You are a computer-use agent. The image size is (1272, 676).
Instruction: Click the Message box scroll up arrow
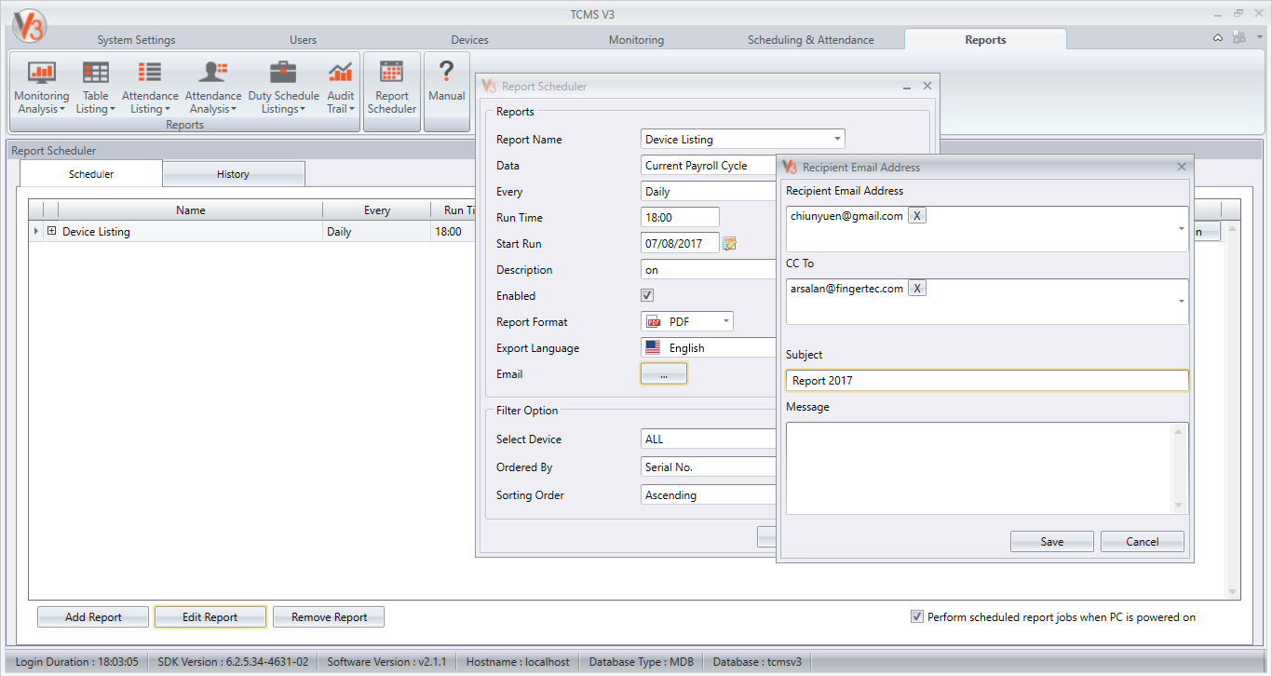click(1180, 431)
